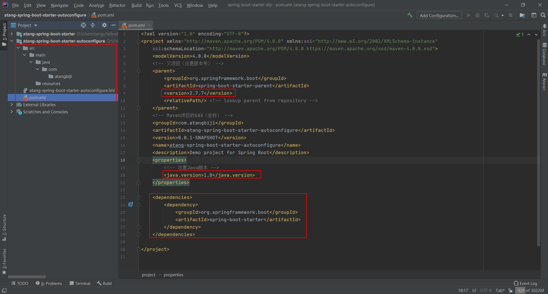Collapse the src folder

coord(18,48)
